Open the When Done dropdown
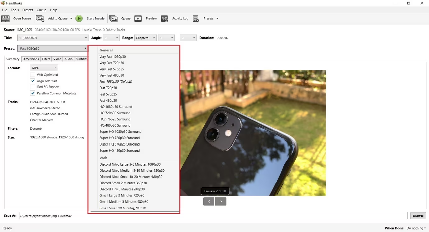This screenshot has width=429, height=232. [416, 228]
